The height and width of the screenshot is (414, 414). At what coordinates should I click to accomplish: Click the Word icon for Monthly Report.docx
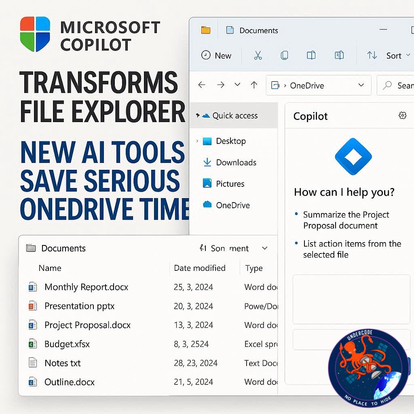point(33,287)
